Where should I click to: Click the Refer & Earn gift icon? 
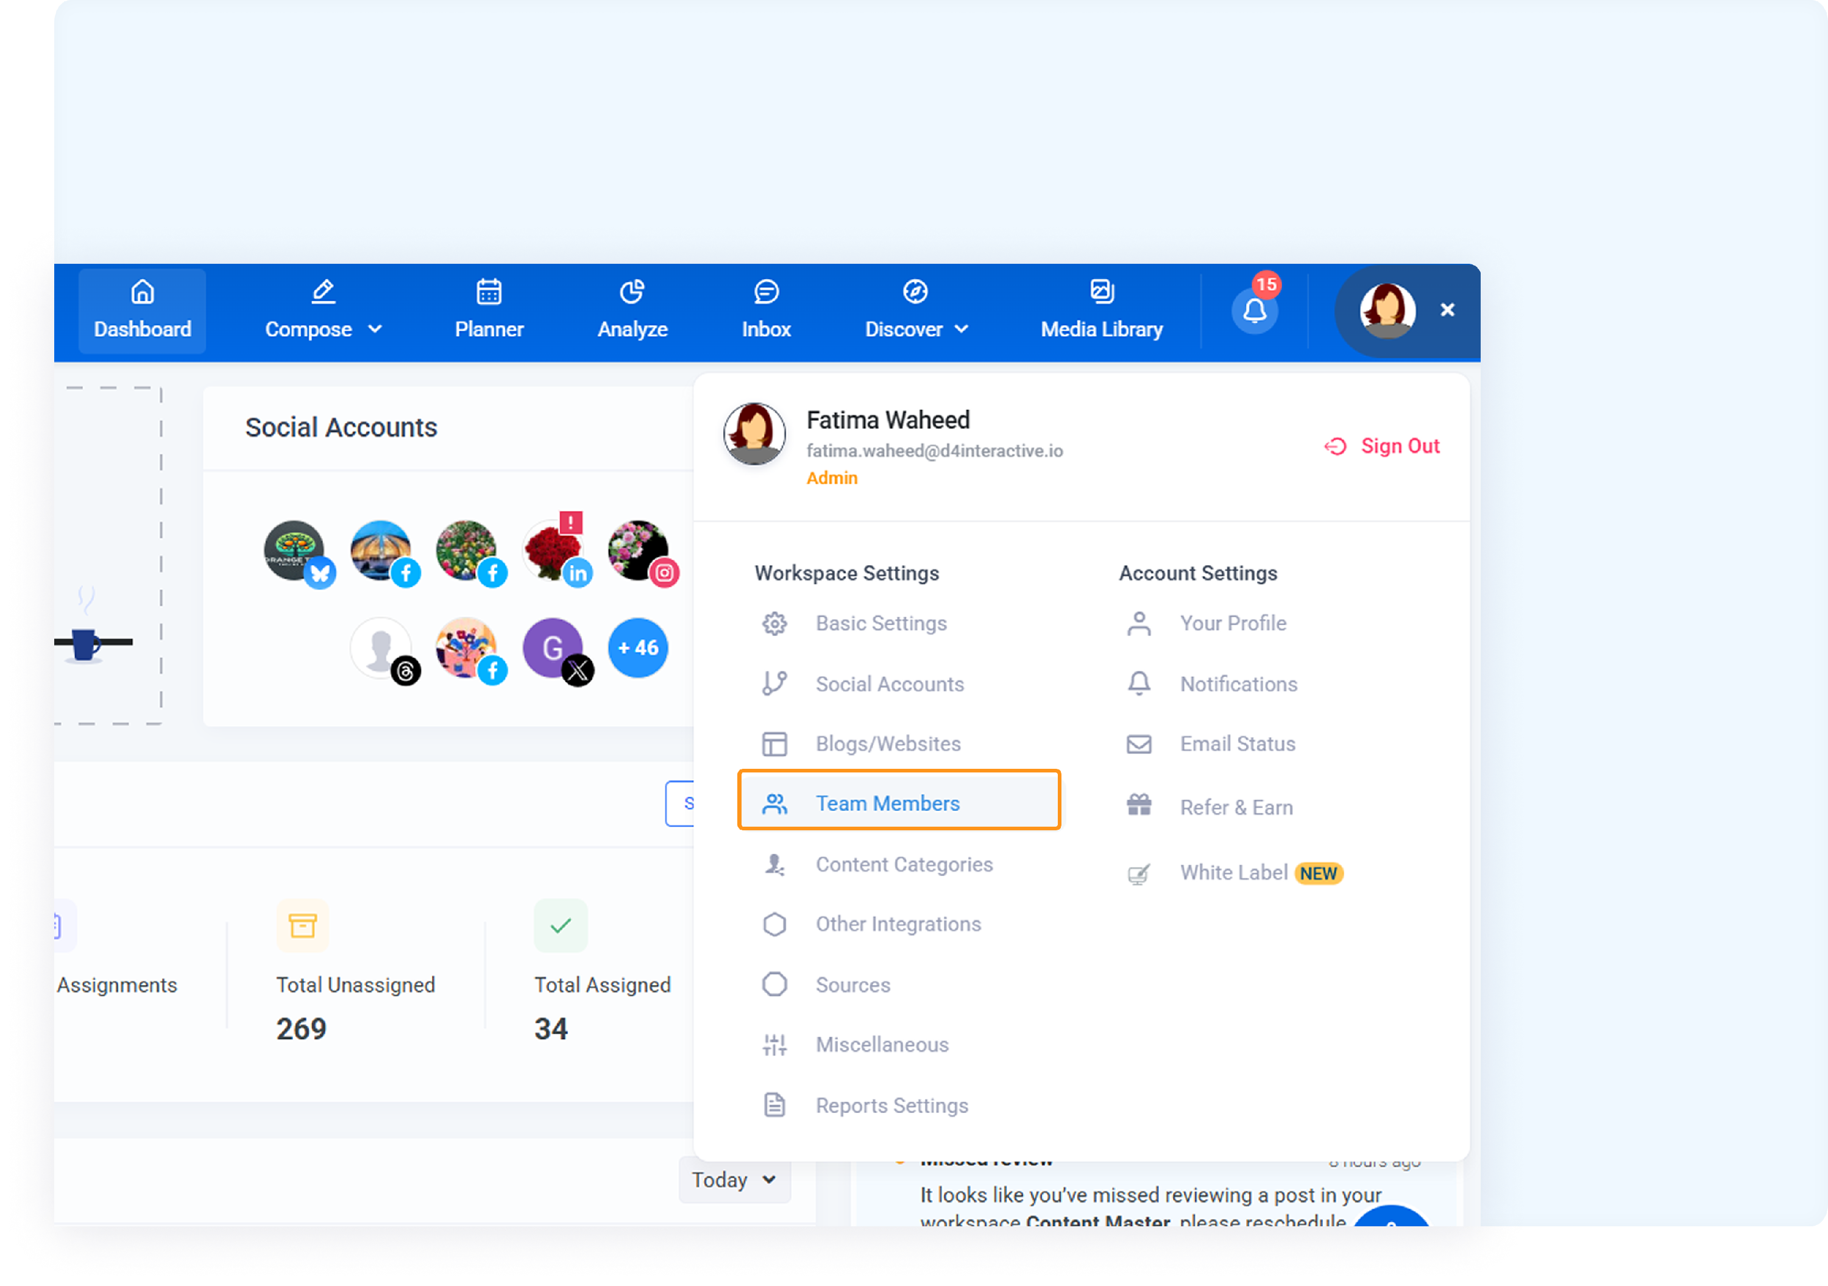pos(1139,805)
